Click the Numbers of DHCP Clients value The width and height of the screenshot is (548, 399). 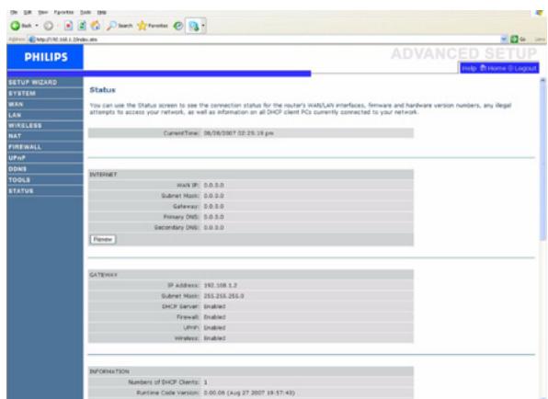(x=206, y=382)
